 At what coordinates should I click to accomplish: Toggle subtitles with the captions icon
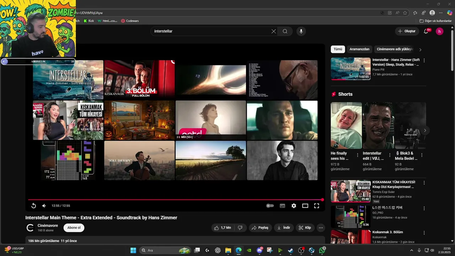[283, 206]
